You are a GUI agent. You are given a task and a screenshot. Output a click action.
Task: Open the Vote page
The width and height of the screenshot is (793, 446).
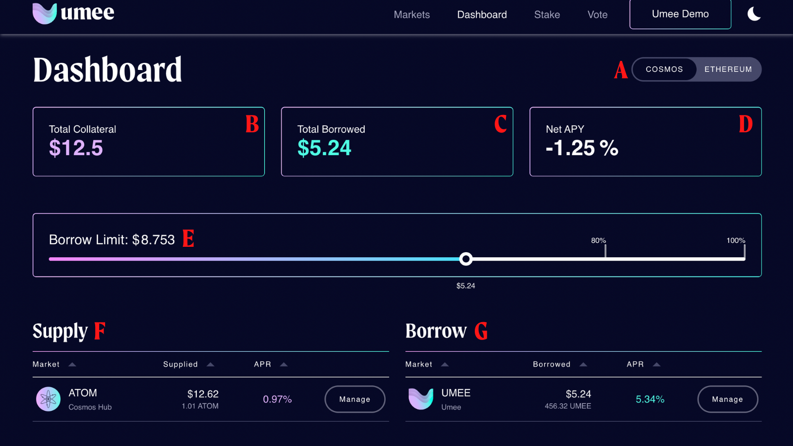coord(597,15)
